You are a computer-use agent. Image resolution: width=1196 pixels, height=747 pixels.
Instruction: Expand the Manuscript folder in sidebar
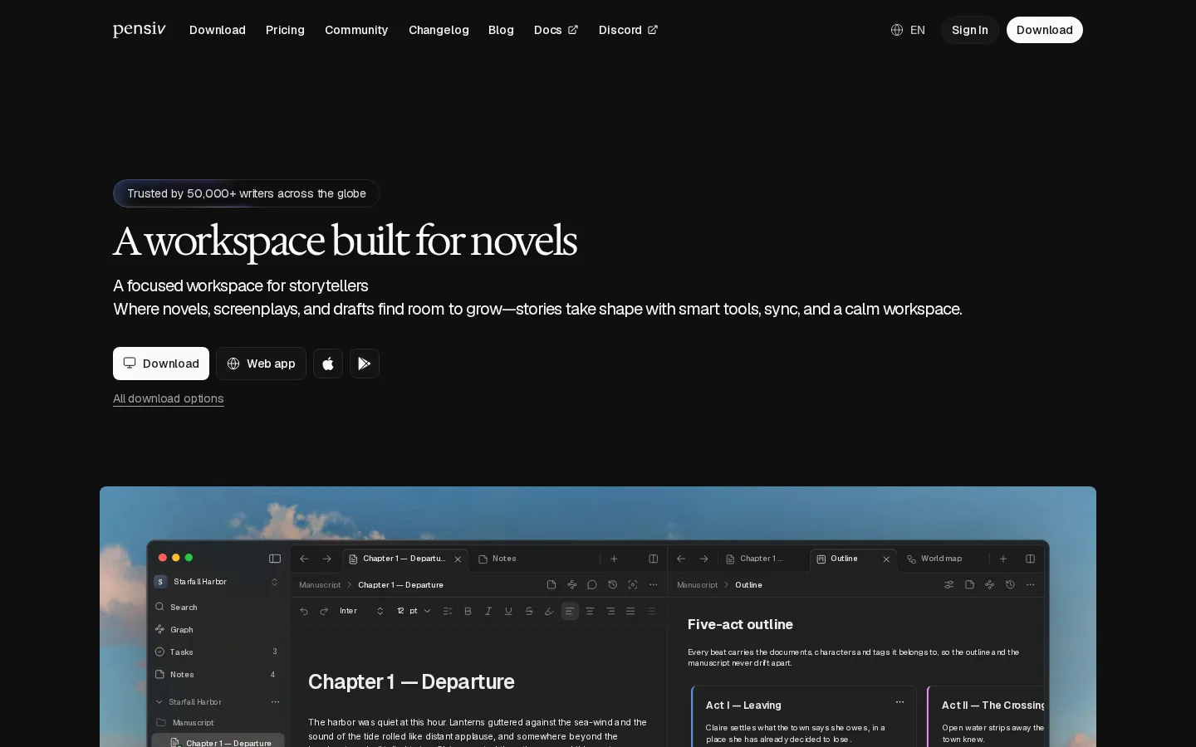(x=184, y=723)
